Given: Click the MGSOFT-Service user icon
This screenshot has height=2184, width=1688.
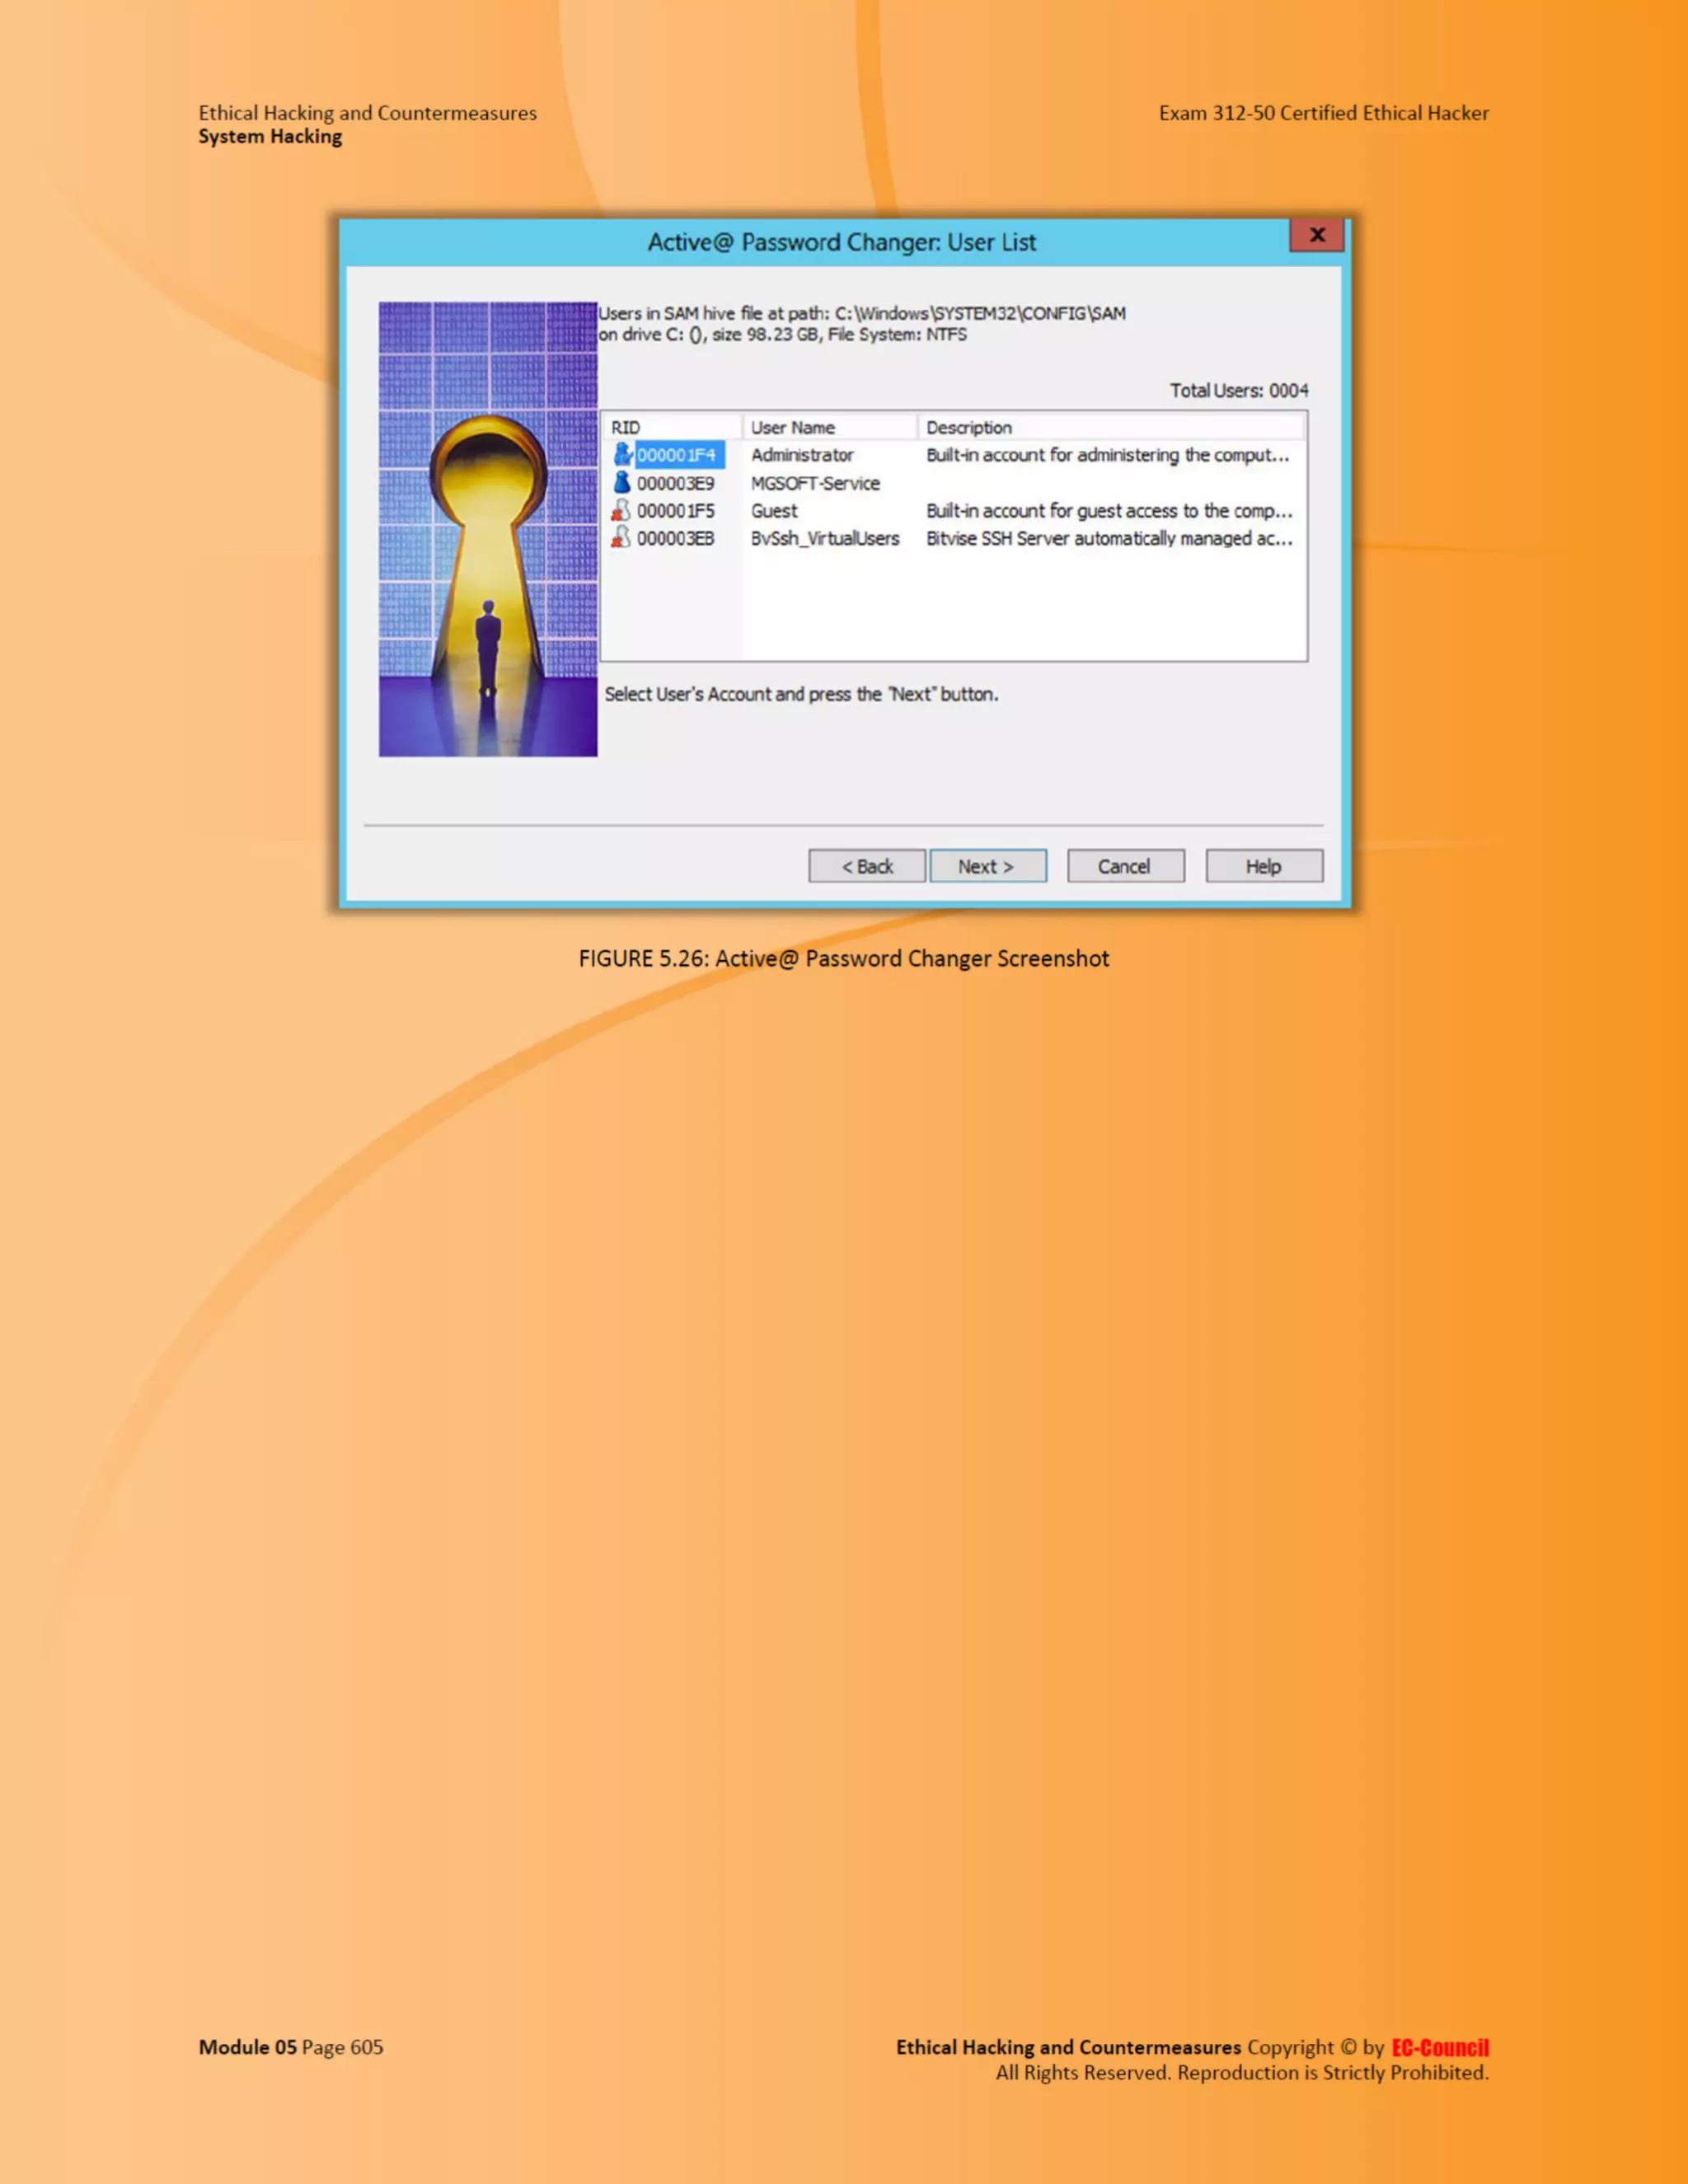Looking at the screenshot, I should pyautogui.click(x=622, y=483).
